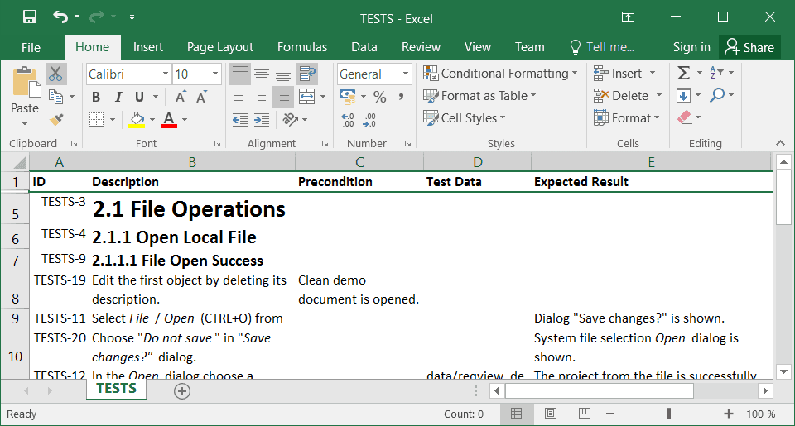Toggle Italic formatting

118,97
